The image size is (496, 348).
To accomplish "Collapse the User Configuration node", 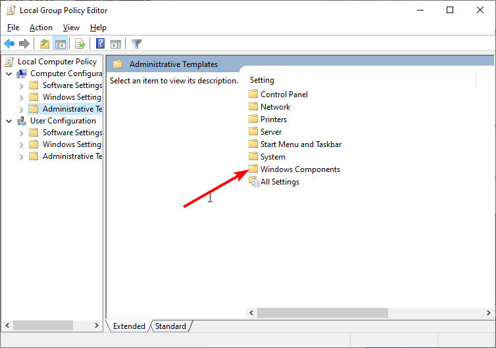I will (x=9, y=121).
